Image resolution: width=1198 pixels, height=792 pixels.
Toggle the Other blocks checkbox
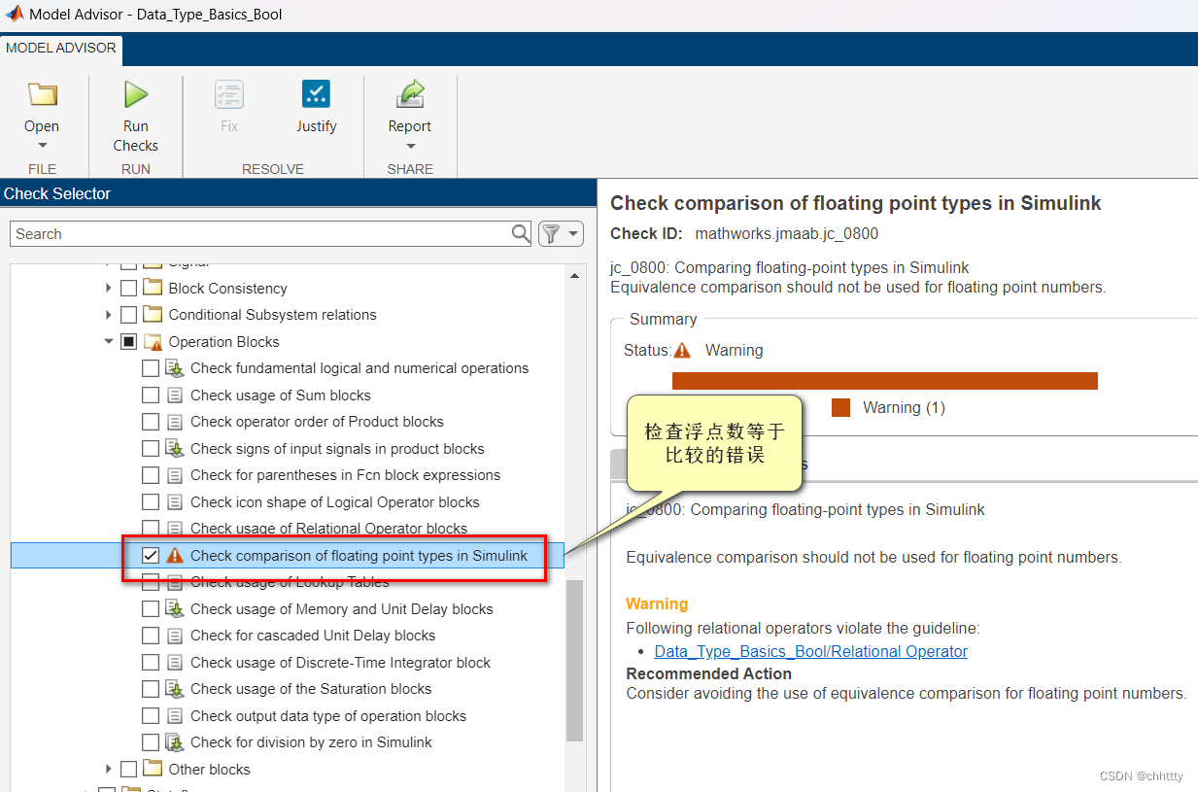point(128,769)
